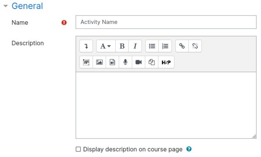Click the Name field label

point(20,23)
